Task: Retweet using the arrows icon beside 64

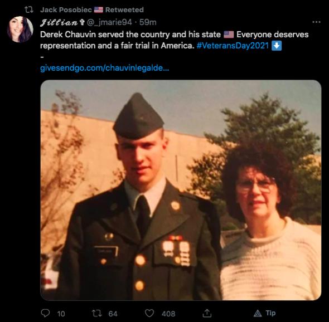Action: (x=97, y=313)
